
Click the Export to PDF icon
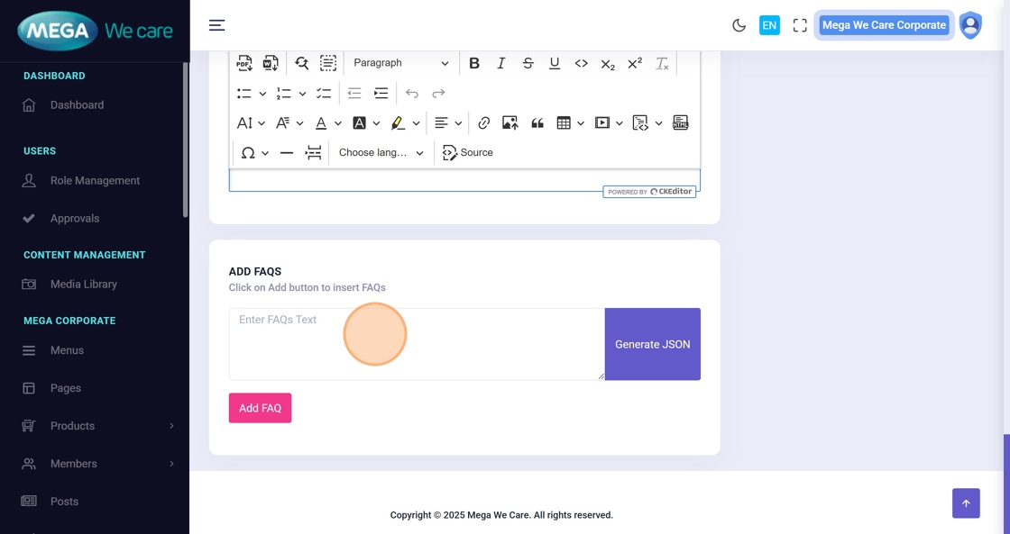(x=244, y=63)
